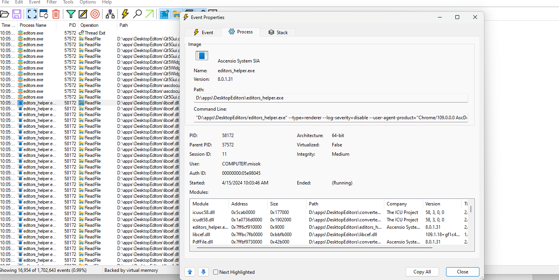Viewport: 559px width, 280px height.
Task: Click the Ascensio System SIA company label
Action: (239, 61)
